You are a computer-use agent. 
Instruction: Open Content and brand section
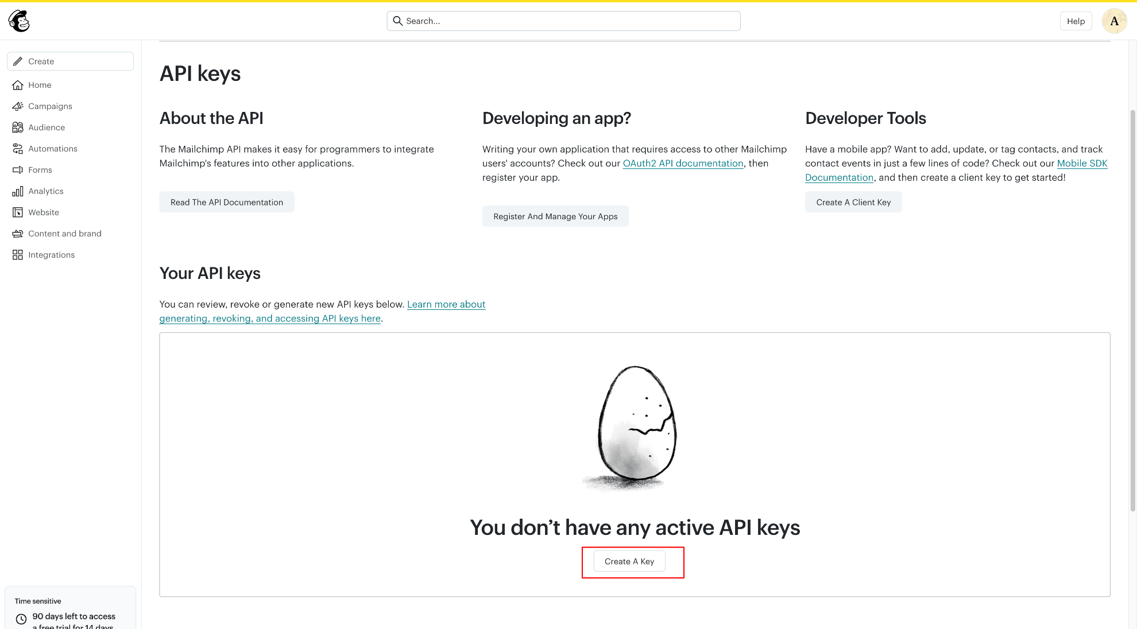(x=65, y=234)
